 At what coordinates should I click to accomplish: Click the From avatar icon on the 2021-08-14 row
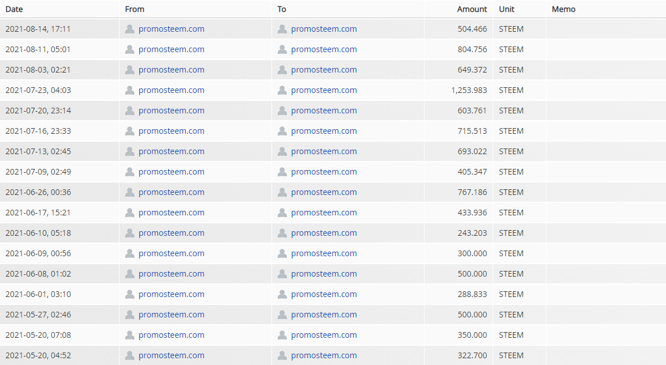[129, 28]
